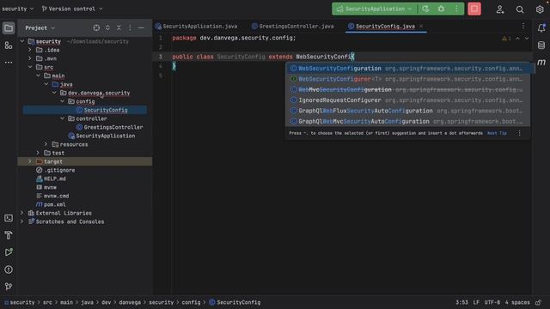Open the Maven tool window
550x309 pixels.
[x=541, y=63]
